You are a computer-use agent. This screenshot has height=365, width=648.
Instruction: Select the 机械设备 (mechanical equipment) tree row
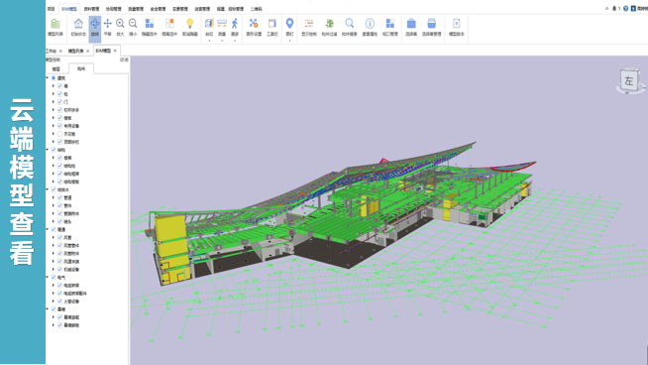click(71, 270)
